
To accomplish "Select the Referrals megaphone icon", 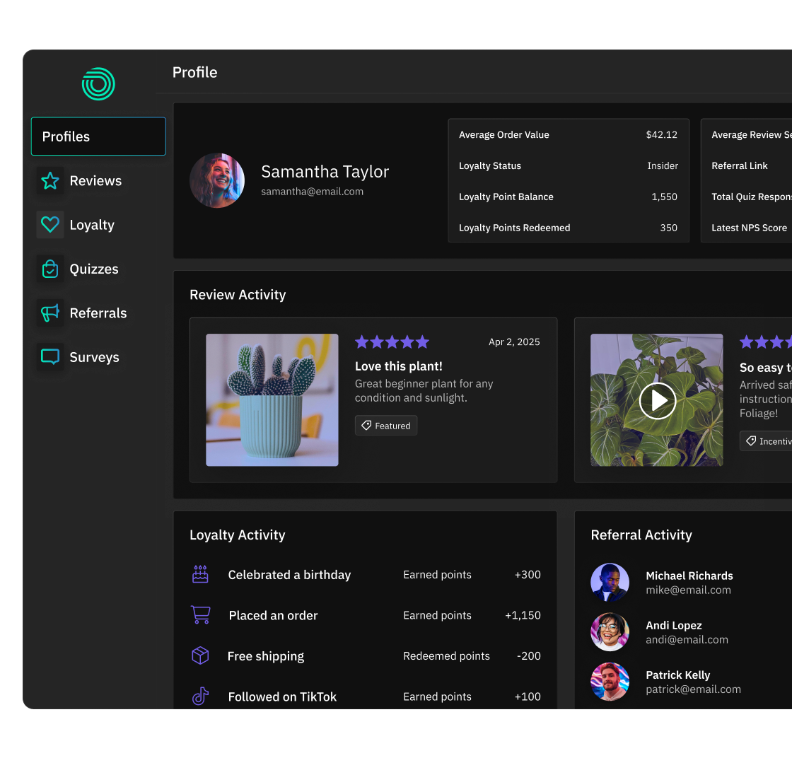I will click(49, 313).
